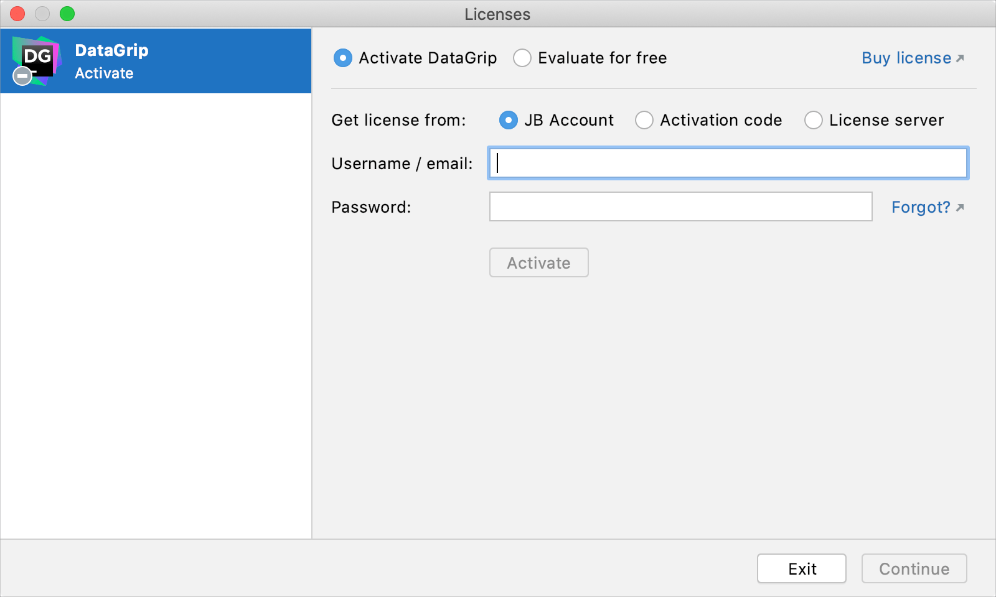Click the Get license from label area
The width and height of the screenshot is (996, 597).
(x=398, y=120)
